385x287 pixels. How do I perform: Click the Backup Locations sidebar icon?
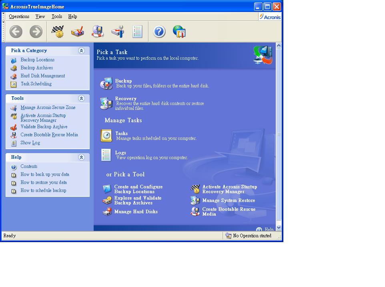(x=14, y=60)
